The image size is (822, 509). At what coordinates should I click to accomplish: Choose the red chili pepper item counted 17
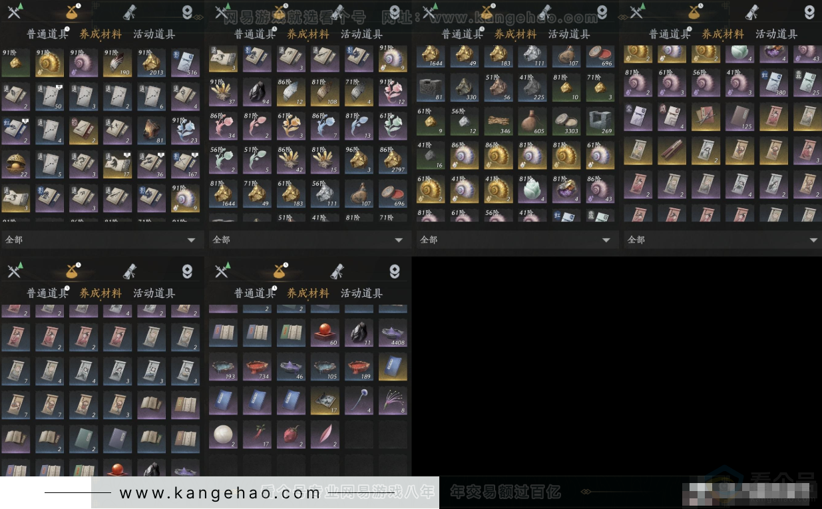pyautogui.click(x=258, y=434)
